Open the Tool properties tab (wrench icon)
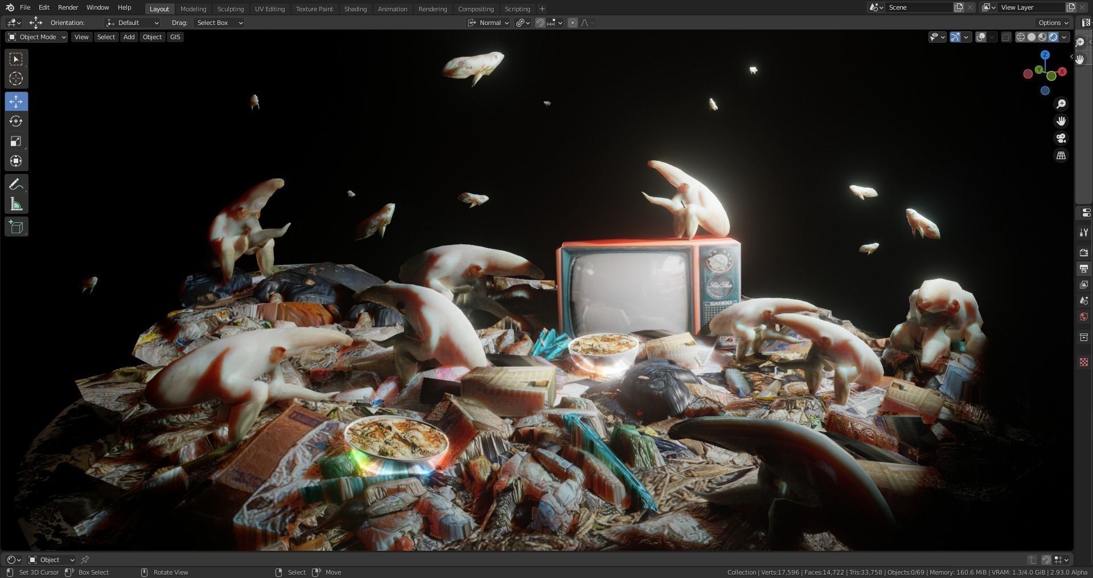This screenshot has width=1093, height=578. 1084,232
